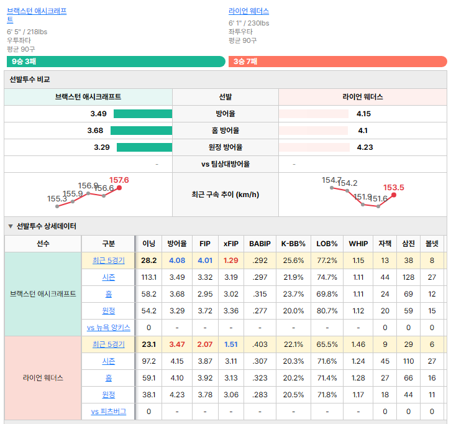The image size is (451, 424).
Task: Open 브랙스턴 애시크래프트 원정 split link
Action: tap(109, 311)
